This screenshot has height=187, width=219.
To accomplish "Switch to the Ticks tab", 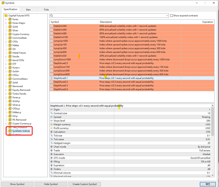I will pyautogui.click(x=46, y=9).
